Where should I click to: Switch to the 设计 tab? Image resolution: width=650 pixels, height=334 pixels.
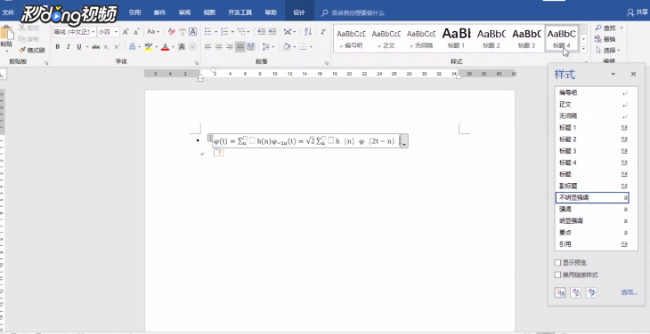(299, 12)
